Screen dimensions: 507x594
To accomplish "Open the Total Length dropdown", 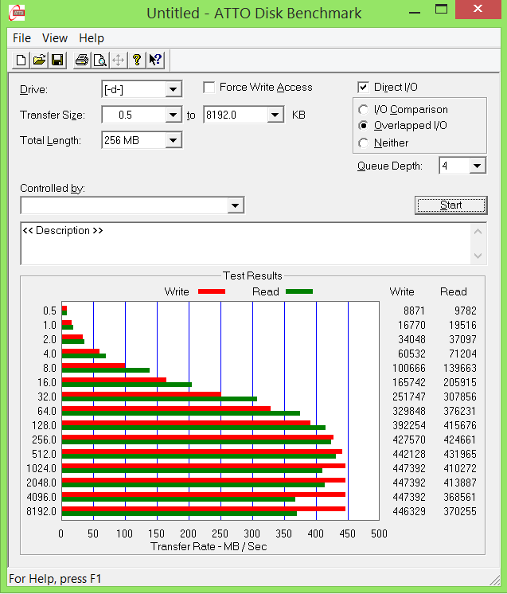I will pyautogui.click(x=174, y=141).
